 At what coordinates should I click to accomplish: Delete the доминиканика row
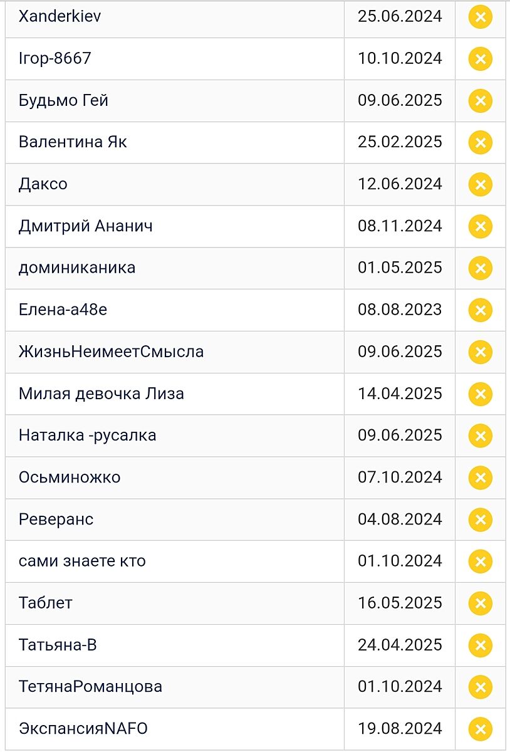click(x=480, y=268)
